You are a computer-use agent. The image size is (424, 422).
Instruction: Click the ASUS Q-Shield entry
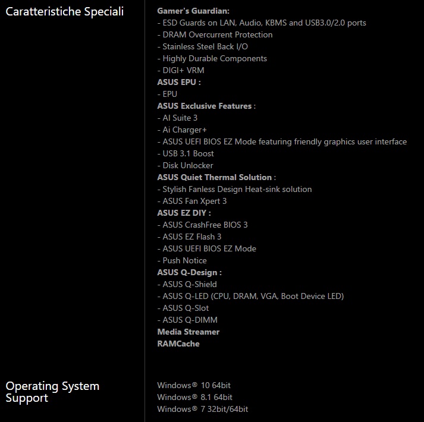coord(187,284)
